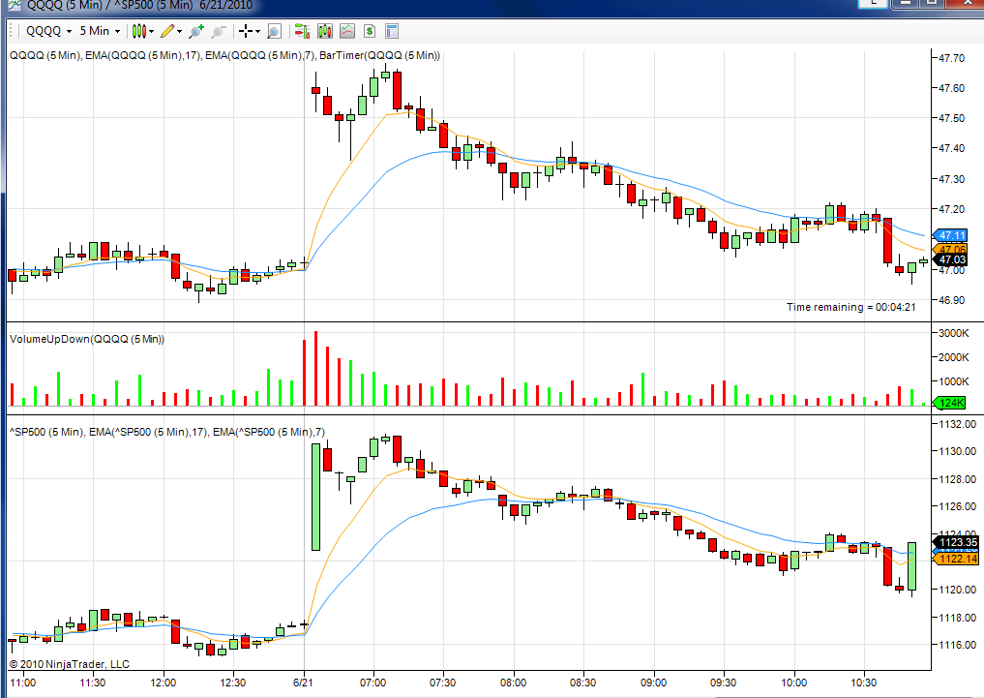
Task: Click the 47.70 price axis label
Action: (x=952, y=58)
